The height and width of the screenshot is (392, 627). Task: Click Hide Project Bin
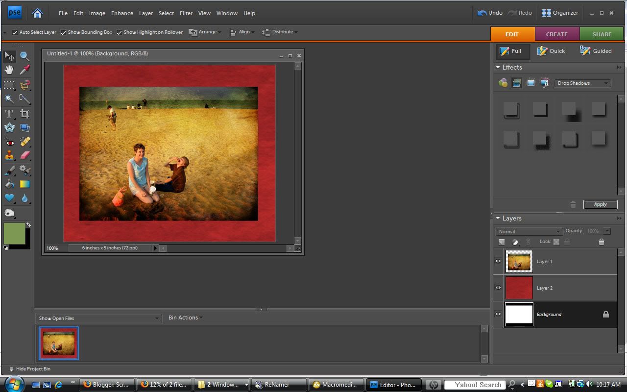[29, 369]
